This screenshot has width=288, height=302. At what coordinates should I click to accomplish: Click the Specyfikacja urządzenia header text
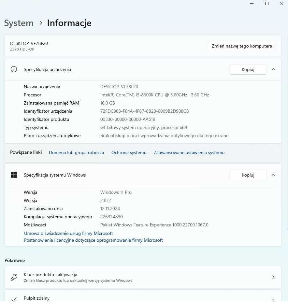[x=47, y=69]
